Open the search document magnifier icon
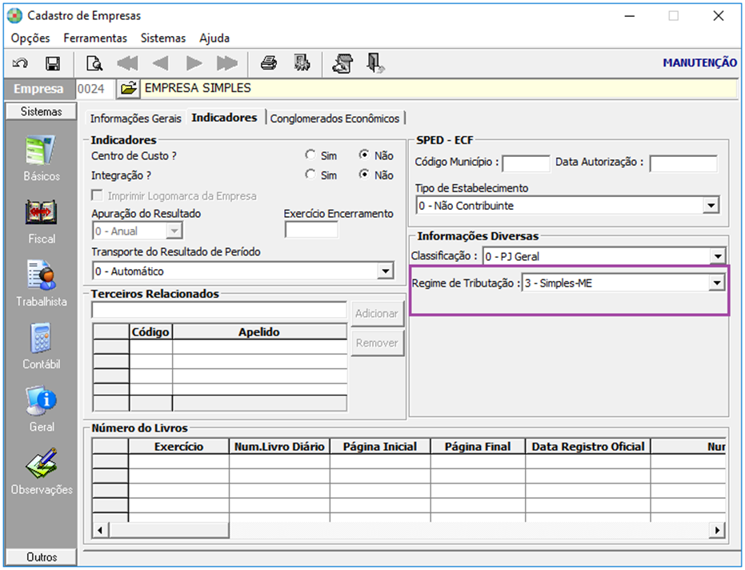This screenshot has height=570, width=745. 94,62
